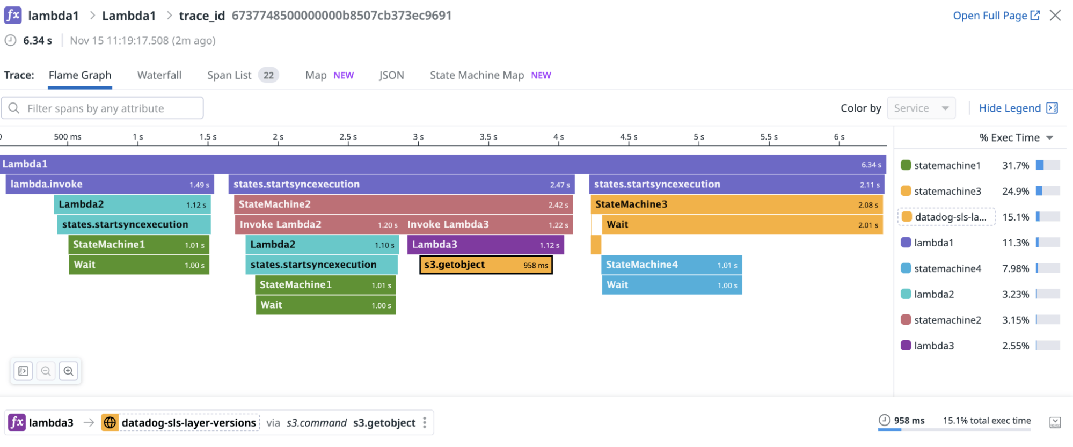Click the zoom out magnifier icon
Image resolution: width=1073 pixels, height=447 pixels.
tap(46, 371)
